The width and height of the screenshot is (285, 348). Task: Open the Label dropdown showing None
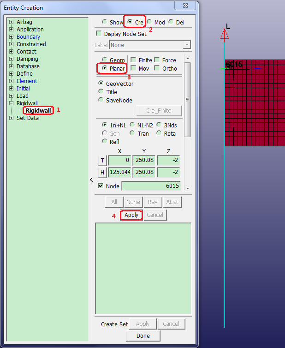(187, 45)
